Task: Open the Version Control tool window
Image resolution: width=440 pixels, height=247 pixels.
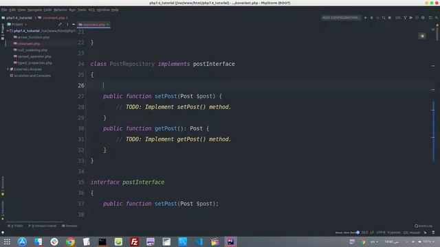Action: (43, 226)
